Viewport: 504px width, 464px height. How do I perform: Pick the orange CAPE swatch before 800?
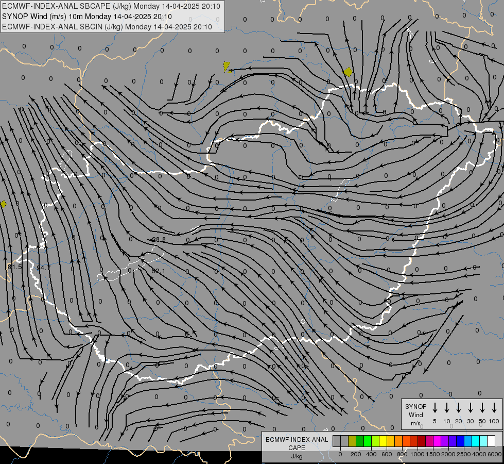(x=398, y=441)
